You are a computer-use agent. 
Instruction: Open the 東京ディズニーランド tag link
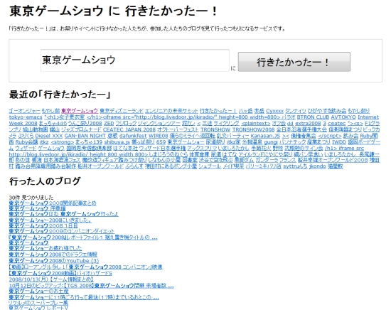[122, 111]
